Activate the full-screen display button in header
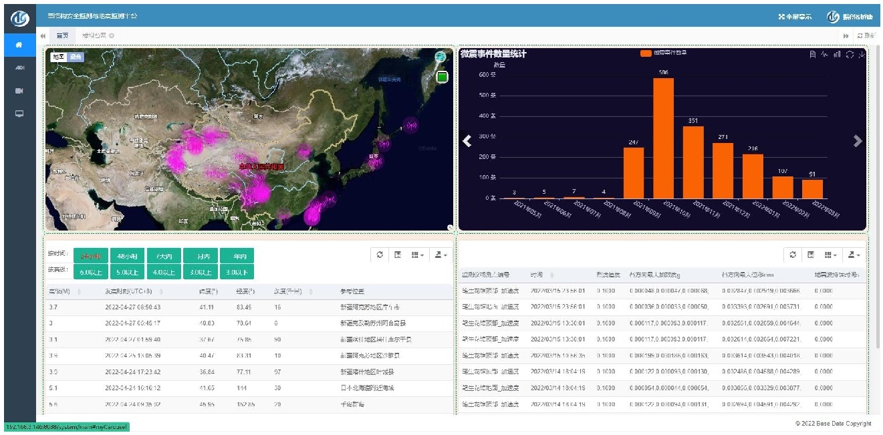Screen dimensions: 883x435 pyautogui.click(x=795, y=17)
